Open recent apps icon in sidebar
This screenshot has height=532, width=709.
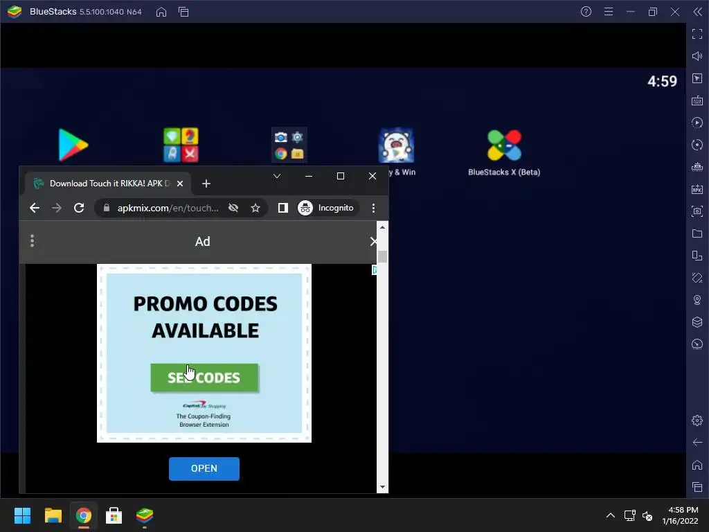tap(697, 487)
